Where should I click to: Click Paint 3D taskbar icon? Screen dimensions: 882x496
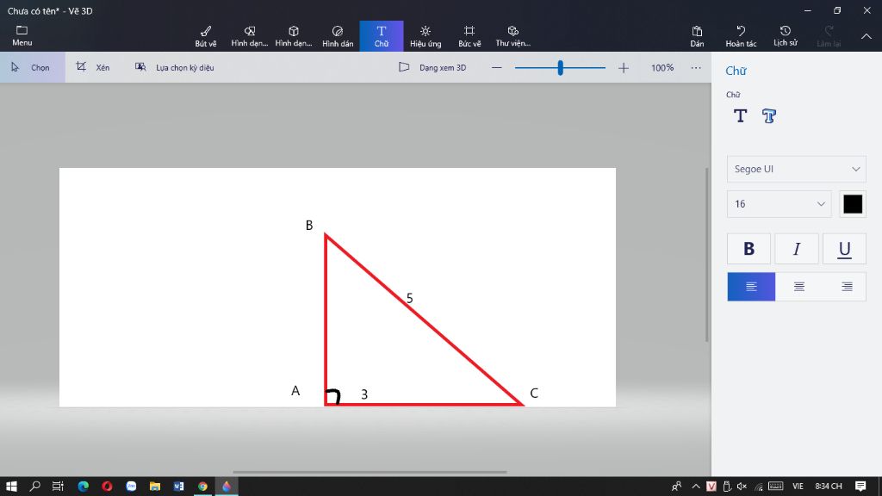[227, 486]
